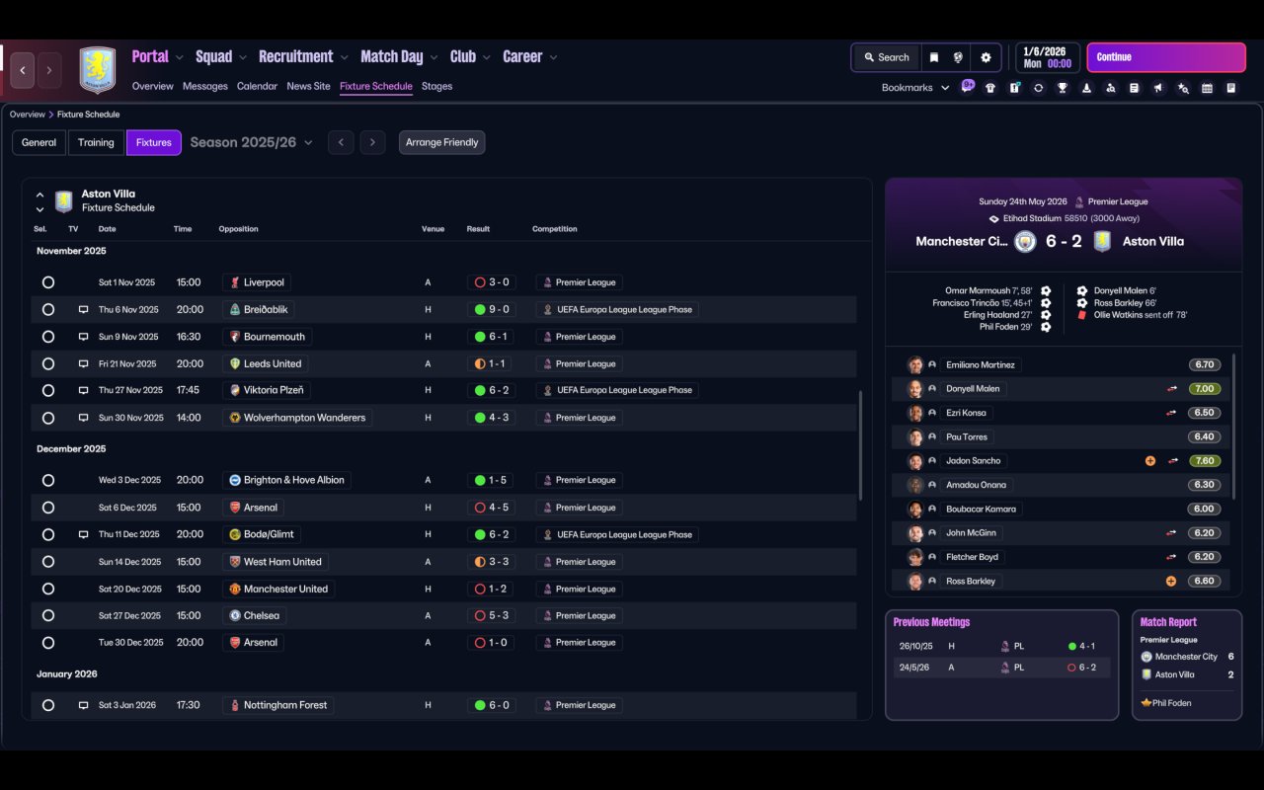This screenshot has height=790, width=1264.
Task: Open the calendar grid bookmark icon
Action: click(x=1207, y=88)
